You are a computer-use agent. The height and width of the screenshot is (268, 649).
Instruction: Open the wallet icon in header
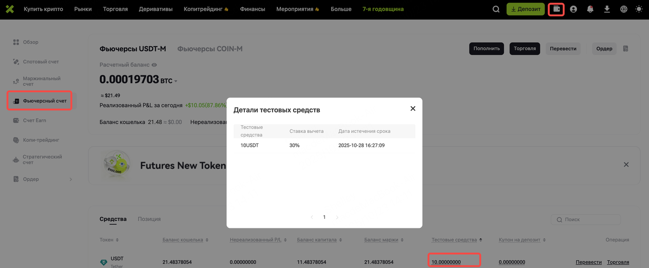(557, 9)
